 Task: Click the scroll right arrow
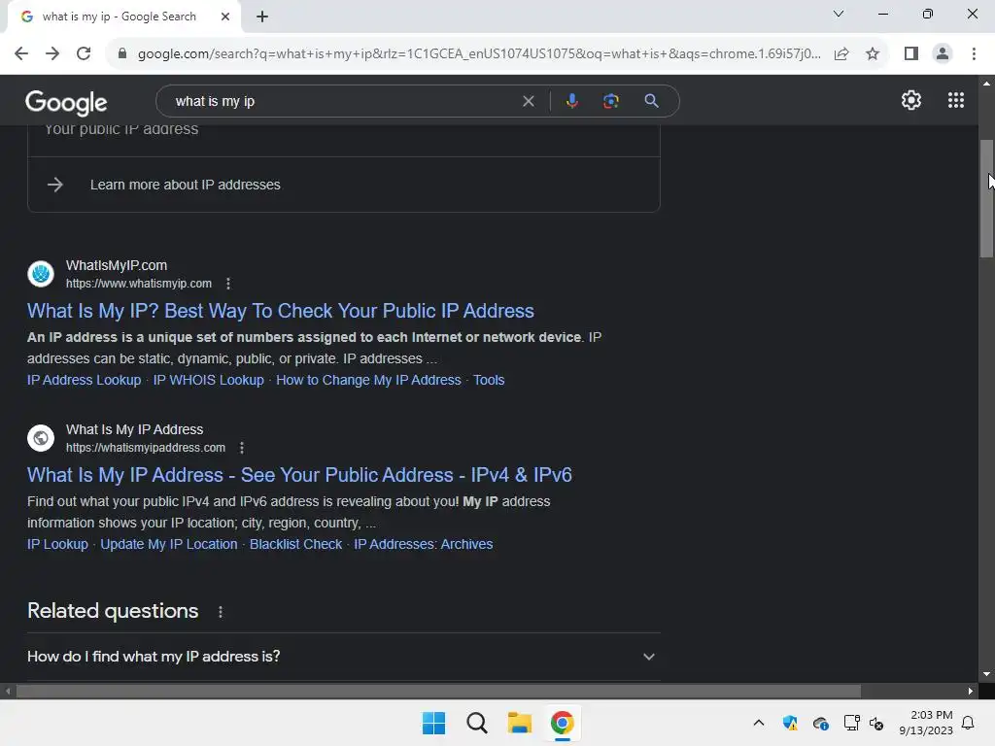click(x=971, y=691)
